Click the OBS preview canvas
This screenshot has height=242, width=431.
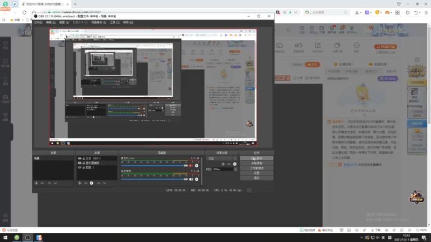153,87
